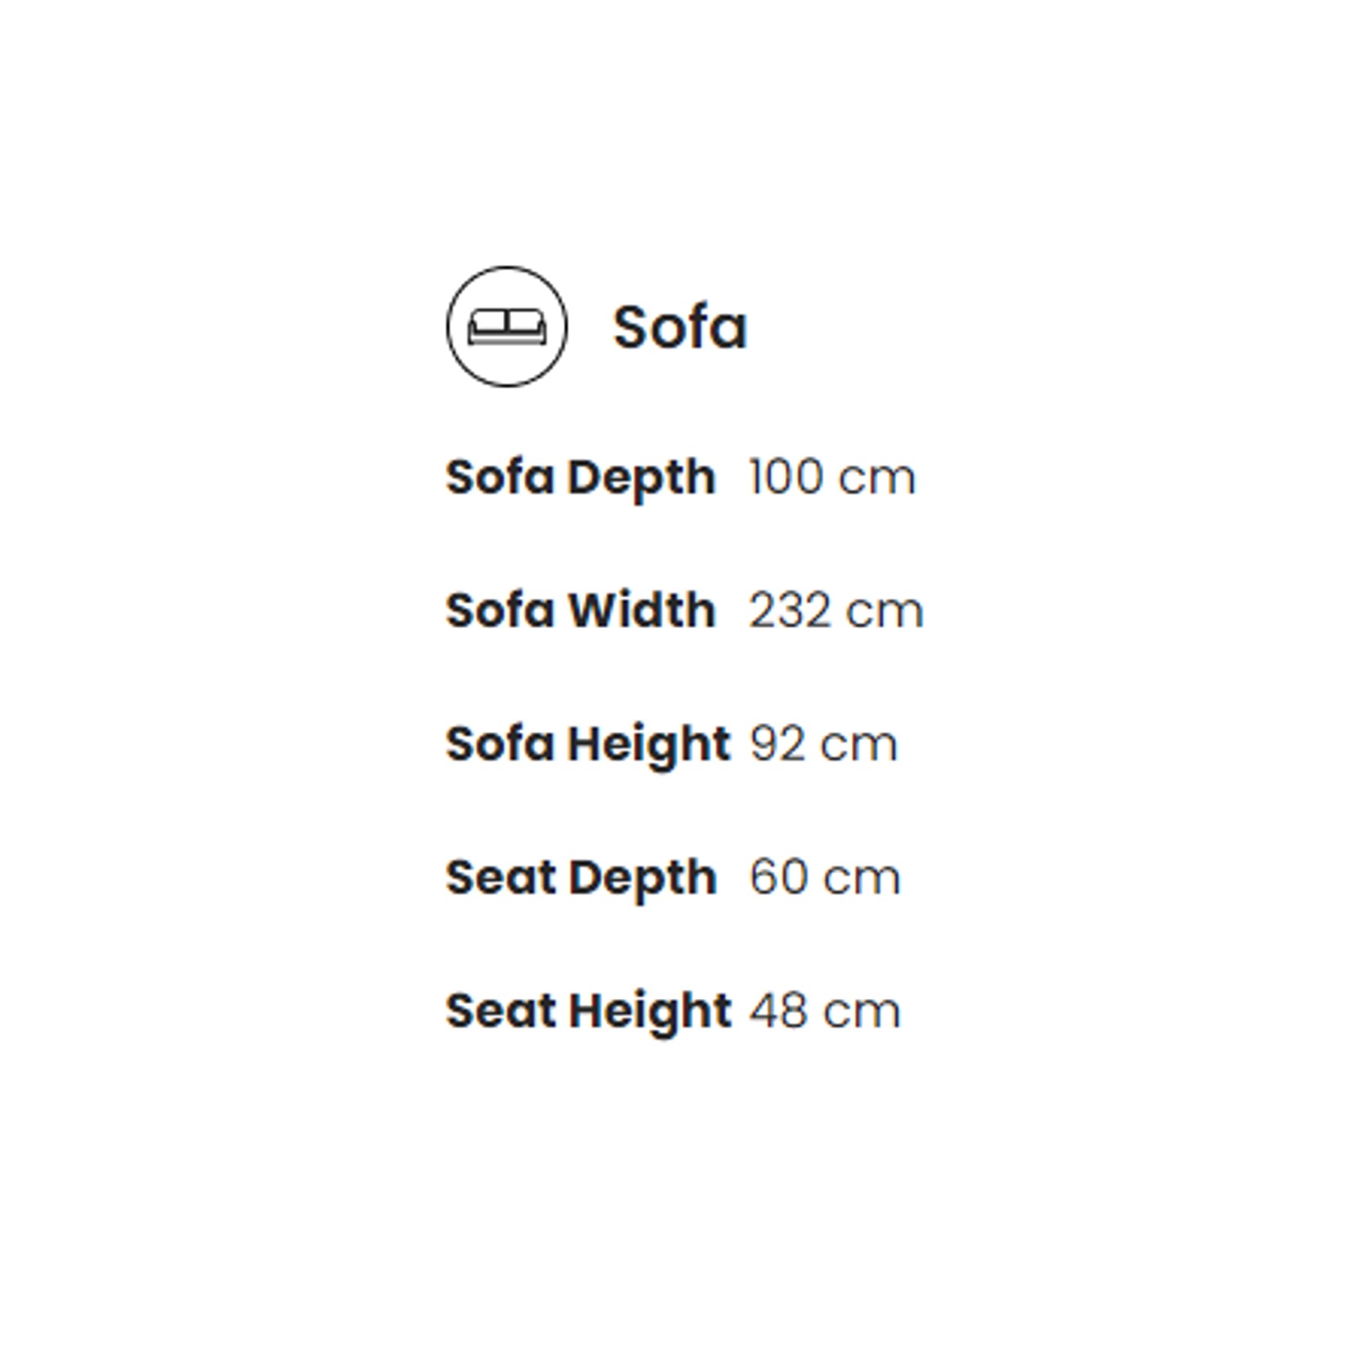This screenshot has height=1369, width=1369.
Task: Click the 60 cm seat depth value
Action: click(x=825, y=877)
